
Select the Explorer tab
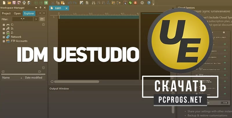tap(29, 13)
